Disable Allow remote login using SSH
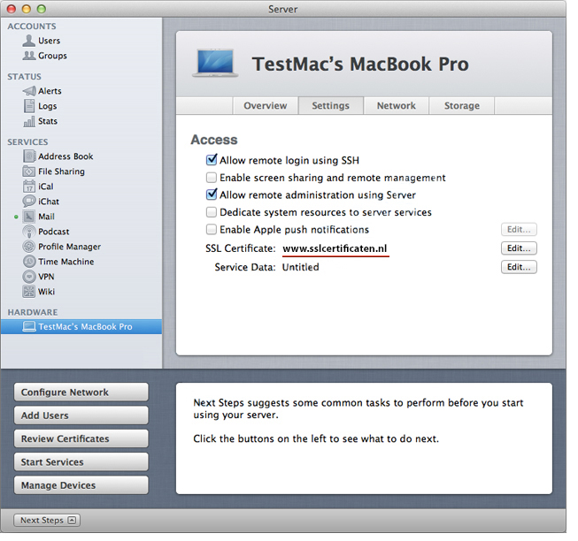The width and height of the screenshot is (578, 541). [x=212, y=160]
